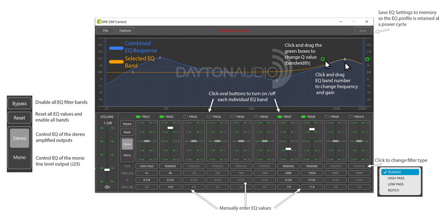Enable the FREQ6 band oval button
The width and height of the screenshot is (439, 214).
pos(256,117)
